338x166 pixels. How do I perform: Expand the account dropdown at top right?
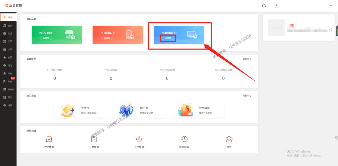331,5
